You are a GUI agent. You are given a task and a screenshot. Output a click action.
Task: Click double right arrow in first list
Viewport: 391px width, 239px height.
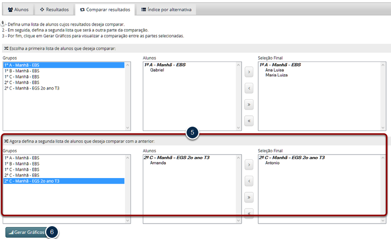coord(249,105)
